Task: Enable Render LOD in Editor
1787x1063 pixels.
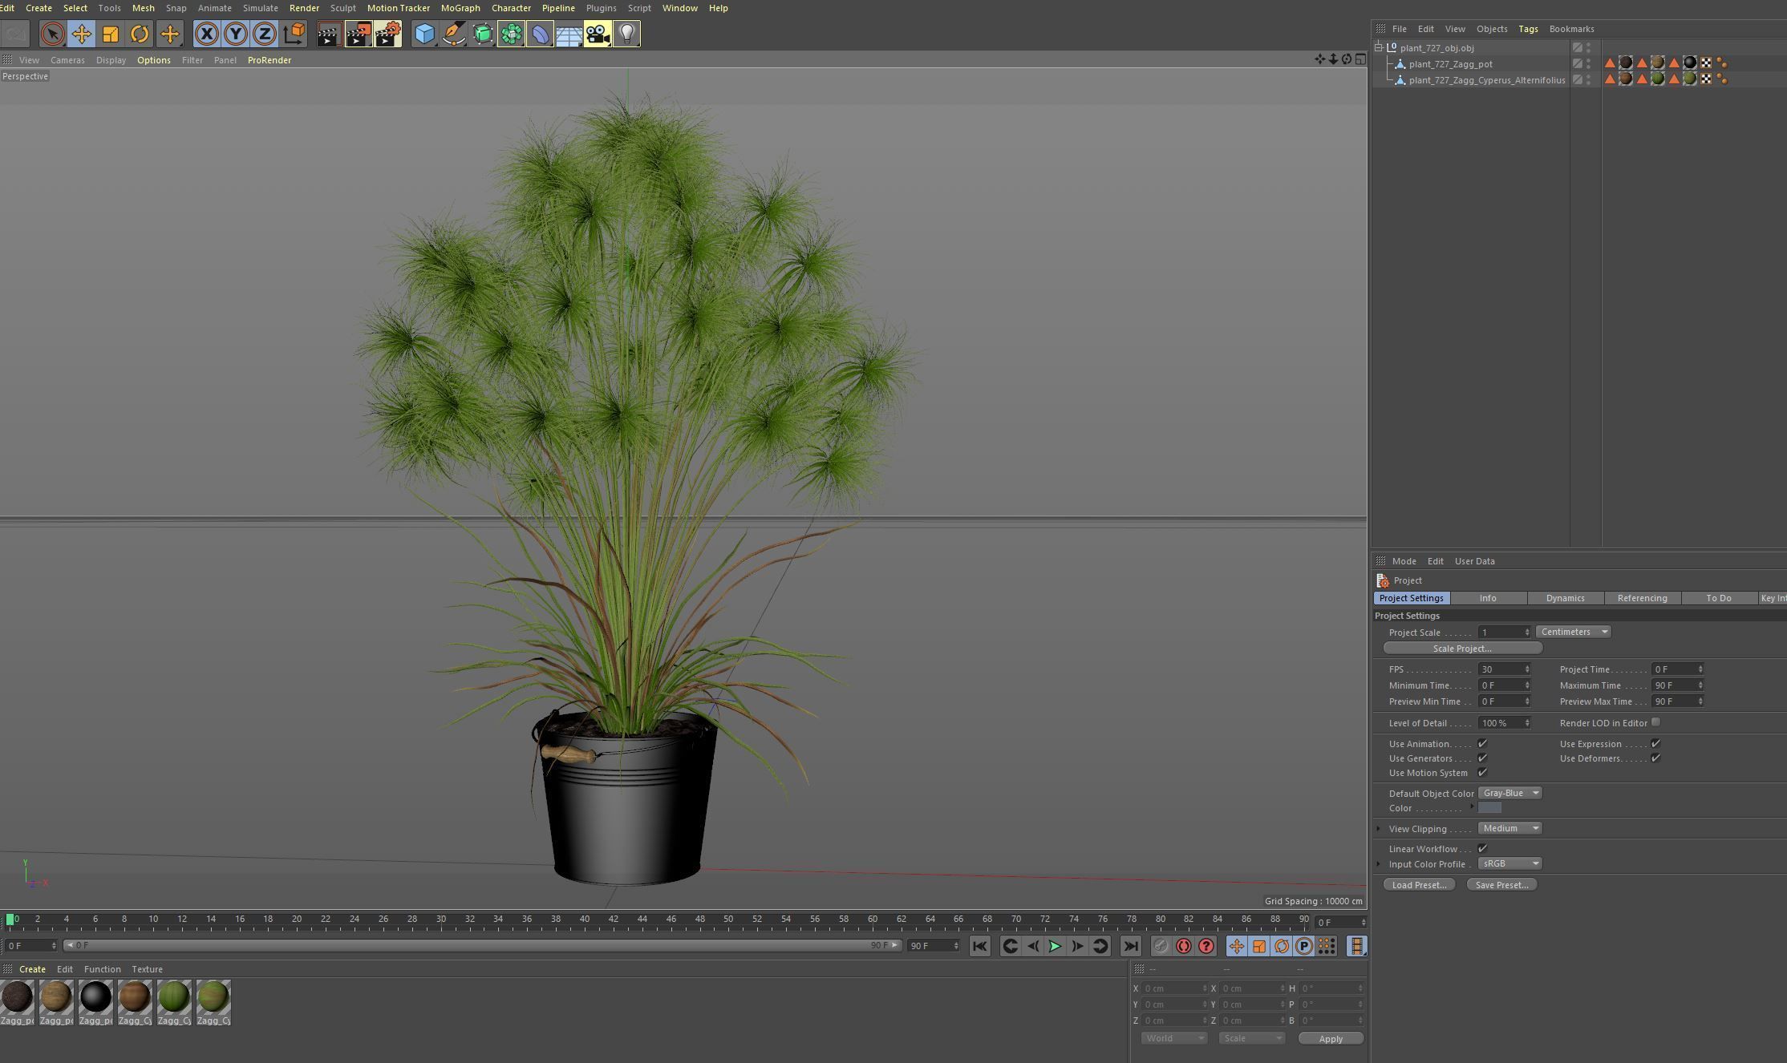Action: coord(1655,722)
